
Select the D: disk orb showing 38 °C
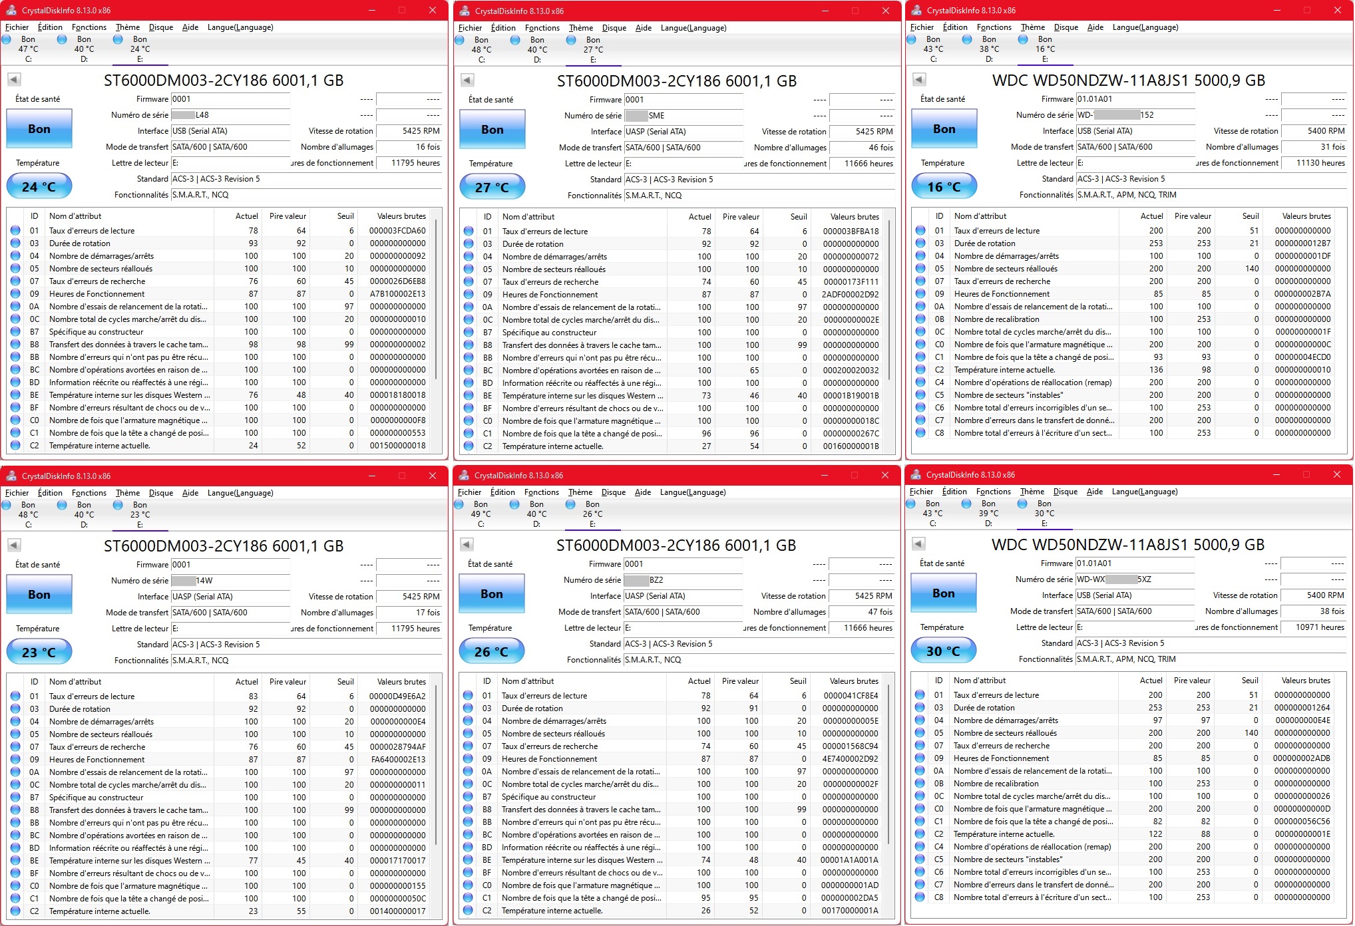pos(967,40)
